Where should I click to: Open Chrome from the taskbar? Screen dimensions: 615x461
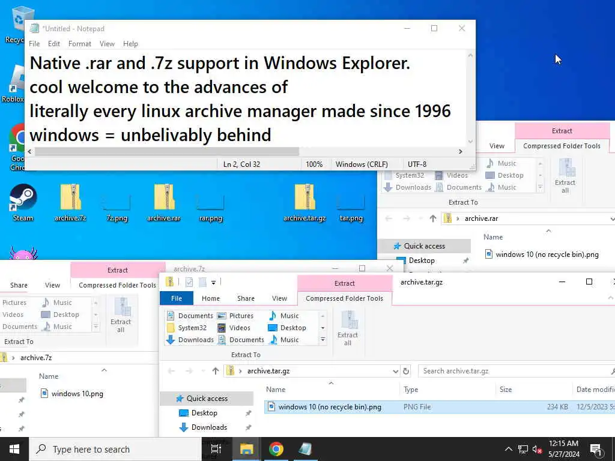(x=276, y=449)
